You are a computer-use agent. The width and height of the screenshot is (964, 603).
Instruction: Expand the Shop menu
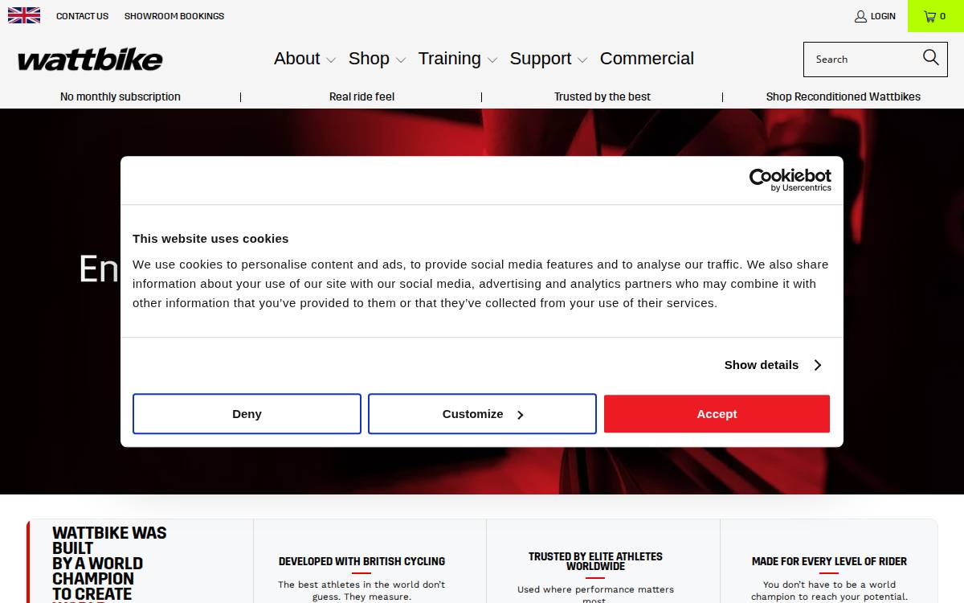coord(377,59)
